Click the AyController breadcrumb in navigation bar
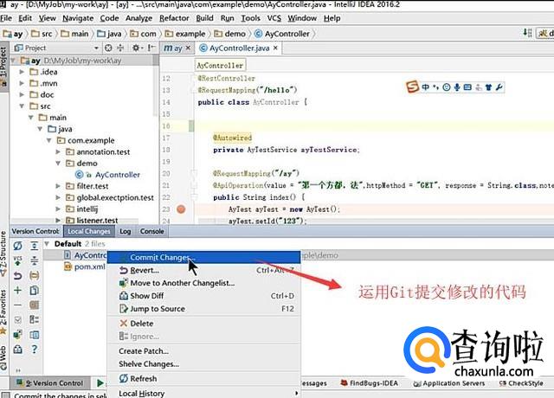Image resolution: width=554 pixels, height=398 pixels. click(x=282, y=34)
